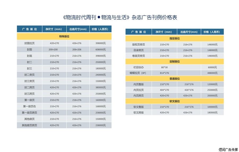This screenshot has width=239, height=152.
Task: Select the 398000元 price in 封面拉页 row
Action: click(x=101, y=43)
